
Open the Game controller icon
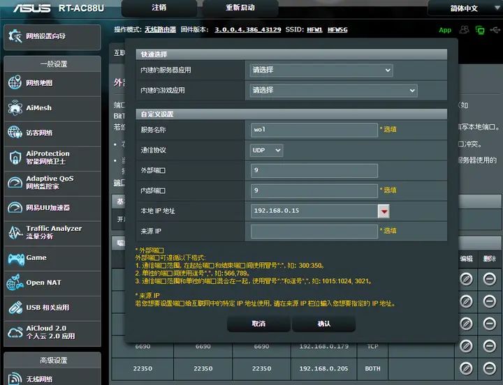pyautogui.click(x=15, y=258)
